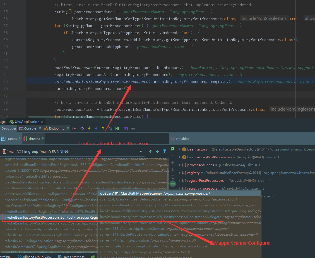Select frame processConfigBeanDefinitions:331
315x258 pixels.
pos(49,200)
